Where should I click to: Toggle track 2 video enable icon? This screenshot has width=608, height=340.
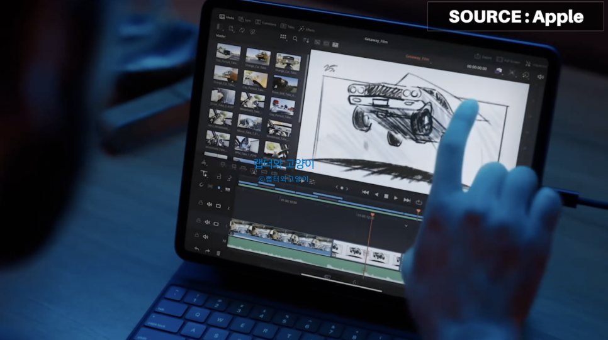[218, 206]
